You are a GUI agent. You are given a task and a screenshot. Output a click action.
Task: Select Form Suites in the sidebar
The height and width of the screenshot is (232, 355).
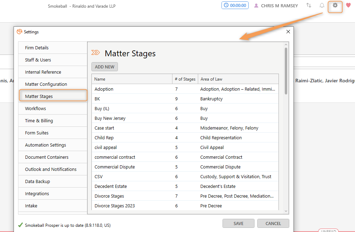click(x=53, y=133)
